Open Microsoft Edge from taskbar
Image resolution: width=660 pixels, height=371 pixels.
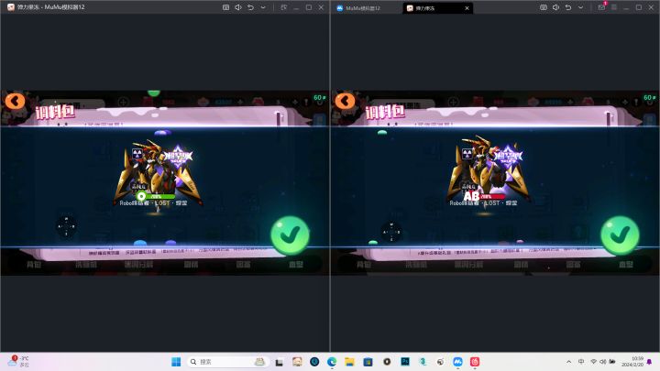[x=332, y=362]
